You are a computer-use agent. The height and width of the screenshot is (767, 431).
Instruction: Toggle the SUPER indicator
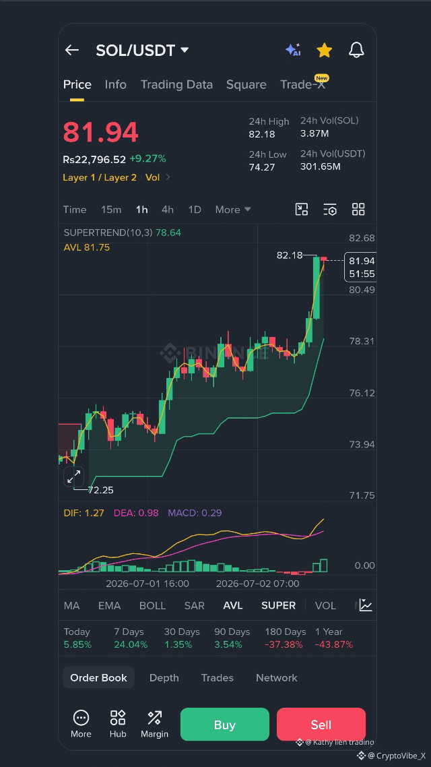pyautogui.click(x=279, y=605)
